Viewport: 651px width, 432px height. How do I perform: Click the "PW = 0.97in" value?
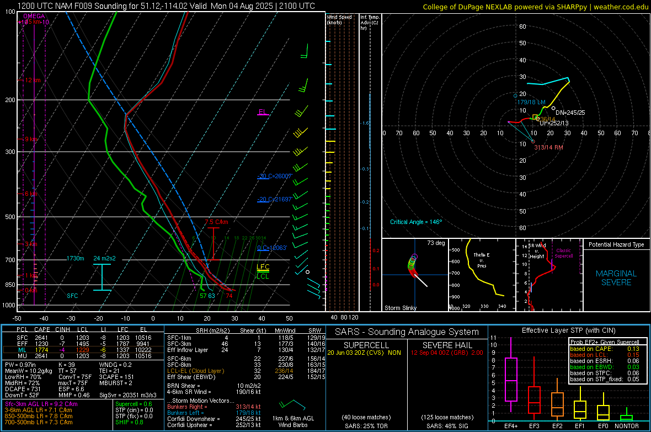pyautogui.click(x=20, y=365)
